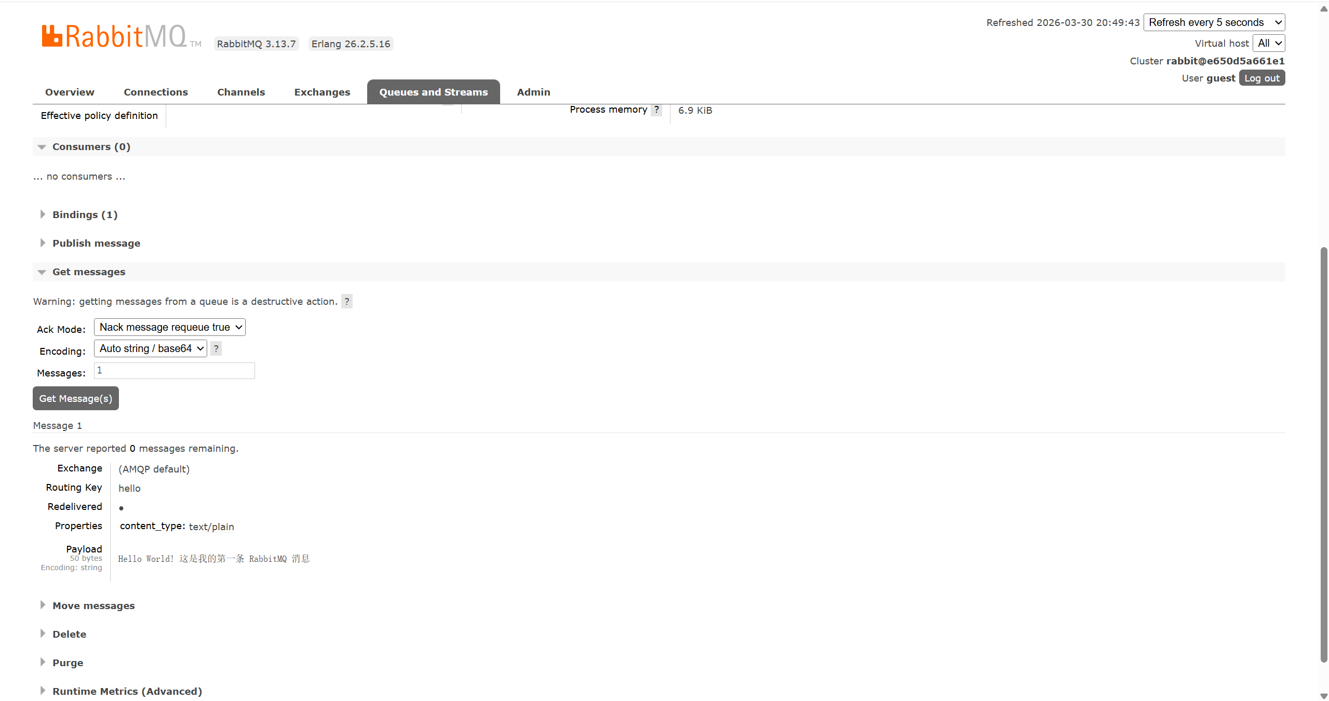This screenshot has height=701, width=1329.
Task: Select the Queues and Streams tab
Action: 434,92
